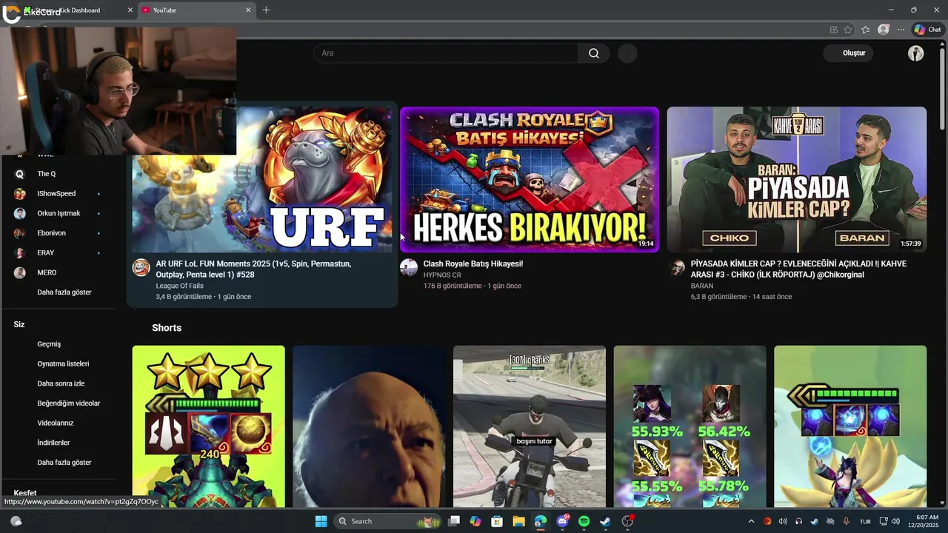Click the taskbar microphone tray icon
948x533 pixels.
point(847,521)
